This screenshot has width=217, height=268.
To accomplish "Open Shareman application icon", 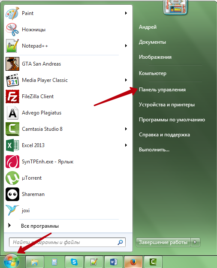I will point(12,194).
